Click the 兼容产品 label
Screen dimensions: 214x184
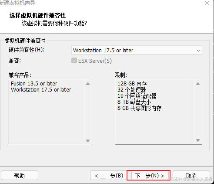pos(20,75)
